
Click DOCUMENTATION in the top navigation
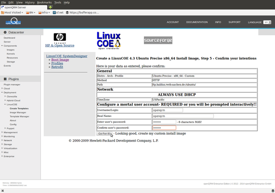click(x=197, y=22)
